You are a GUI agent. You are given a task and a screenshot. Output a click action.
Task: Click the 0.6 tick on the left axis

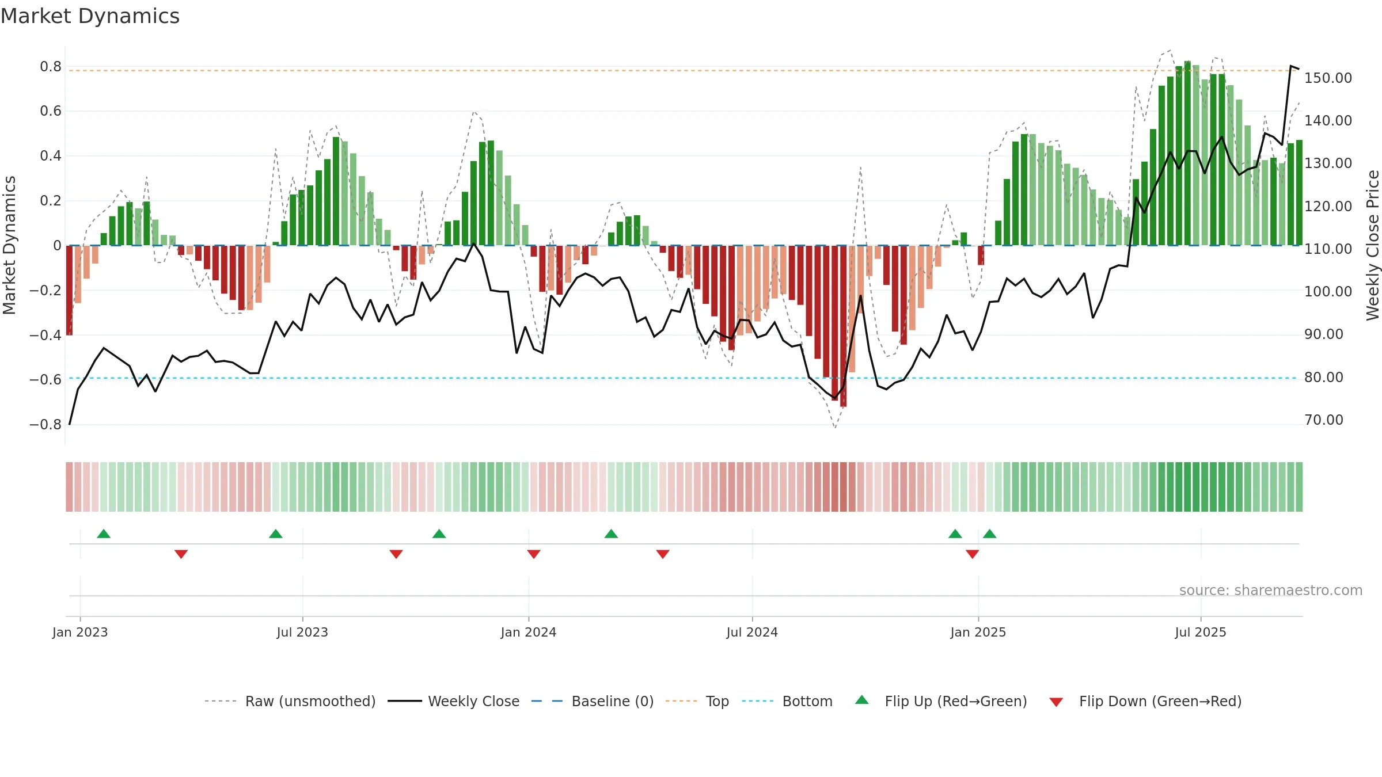[51, 111]
